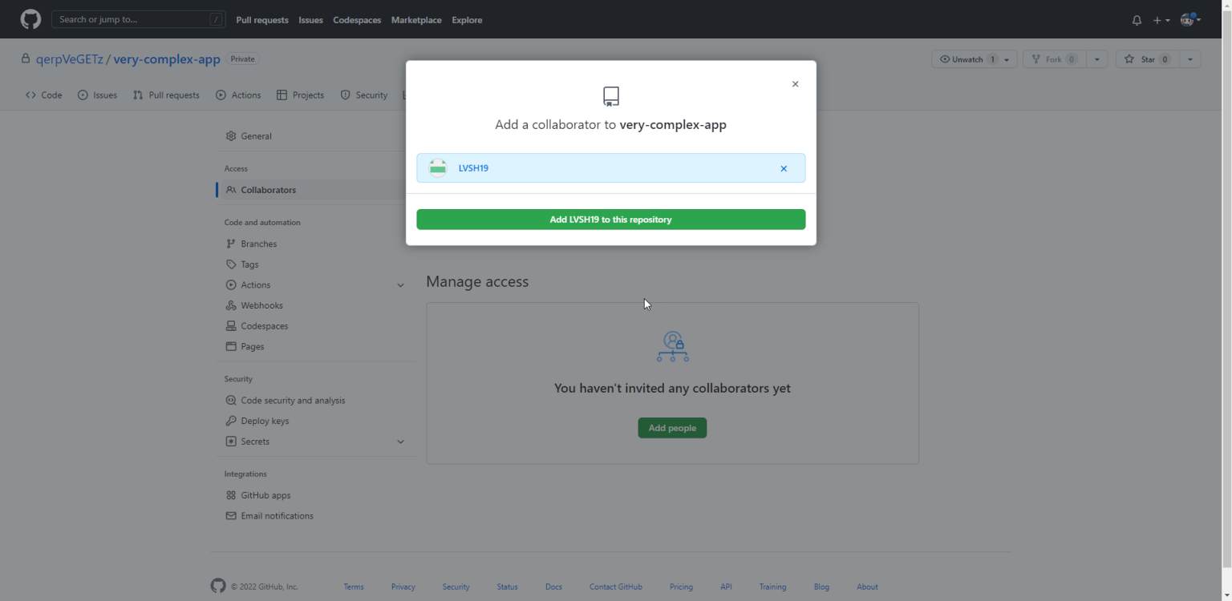The height and width of the screenshot is (601, 1232).
Task: Open Email notifications settings
Action: [316, 516]
